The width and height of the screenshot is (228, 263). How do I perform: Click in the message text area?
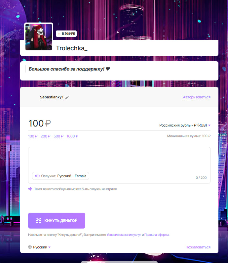119,159
